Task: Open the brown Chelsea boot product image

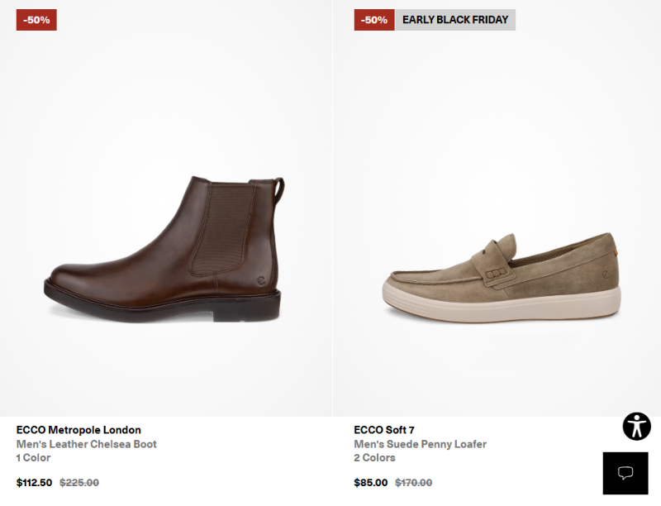Action: [x=165, y=248]
